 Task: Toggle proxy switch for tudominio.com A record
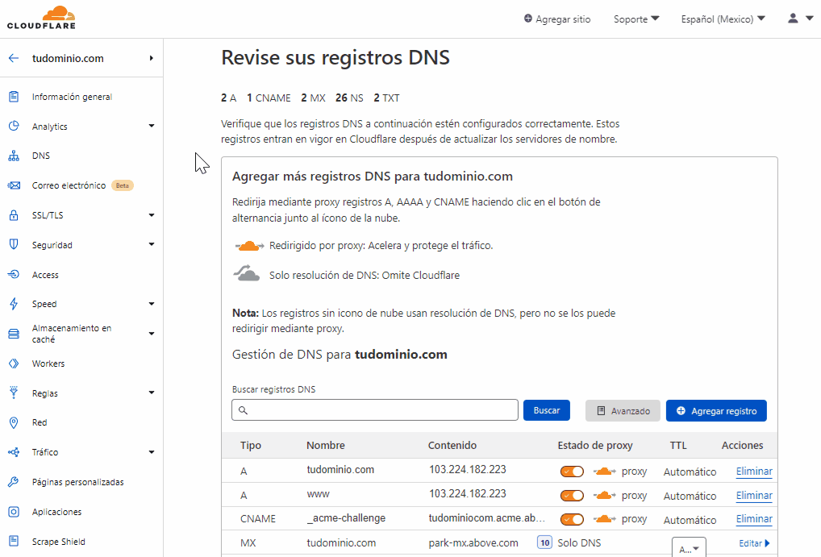572,471
